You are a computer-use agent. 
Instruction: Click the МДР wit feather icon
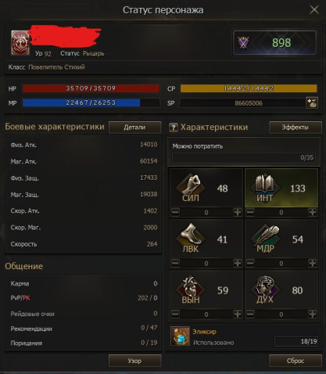click(x=265, y=238)
